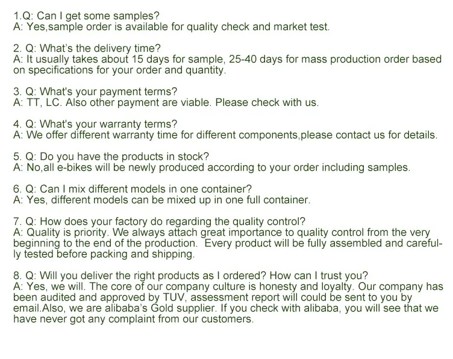453x359 pixels.
Task: Click the answer mentioning 15 days for sample
Action: click(x=227, y=60)
